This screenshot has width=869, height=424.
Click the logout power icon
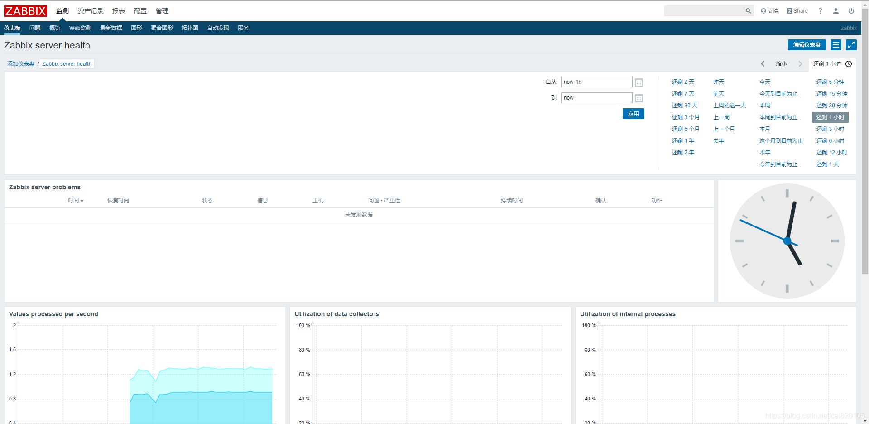(851, 11)
